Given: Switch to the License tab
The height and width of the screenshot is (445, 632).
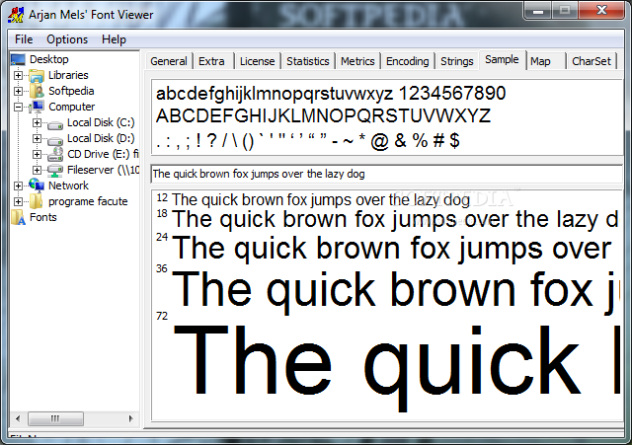Looking at the screenshot, I should coord(257,61).
